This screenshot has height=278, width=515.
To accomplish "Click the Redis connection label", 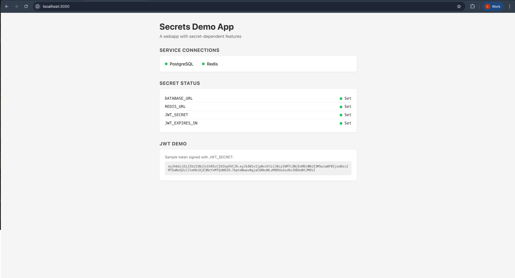I will 212,64.
